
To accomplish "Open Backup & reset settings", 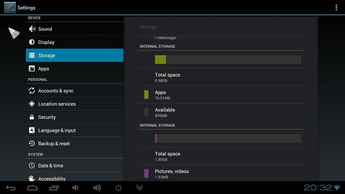I will pos(74,144).
